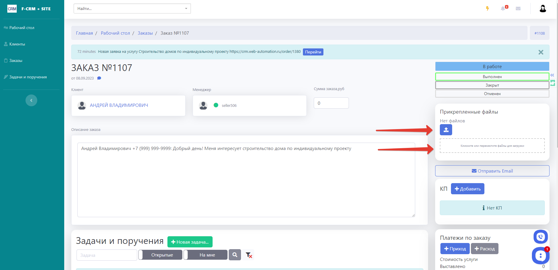Collapse right panel with double chevron
The height and width of the screenshot is (270, 558).
552,75
